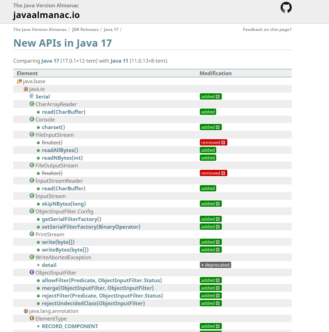Open setSerialFilterFactory(BinaryOperator) link
Image resolution: width=329 pixels, height=332 pixels.
[91, 227]
